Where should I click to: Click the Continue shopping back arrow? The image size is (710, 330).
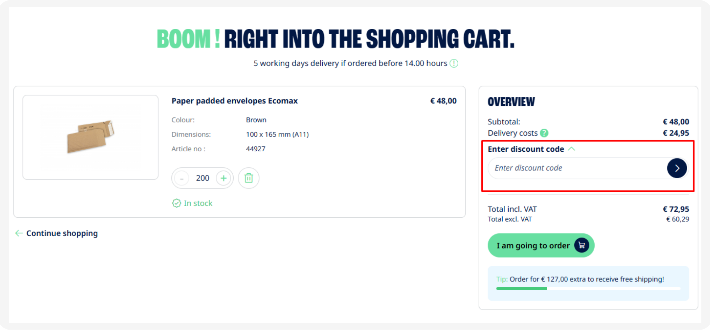point(19,233)
